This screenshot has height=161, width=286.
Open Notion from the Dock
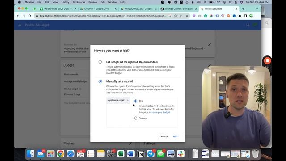tap(141, 154)
